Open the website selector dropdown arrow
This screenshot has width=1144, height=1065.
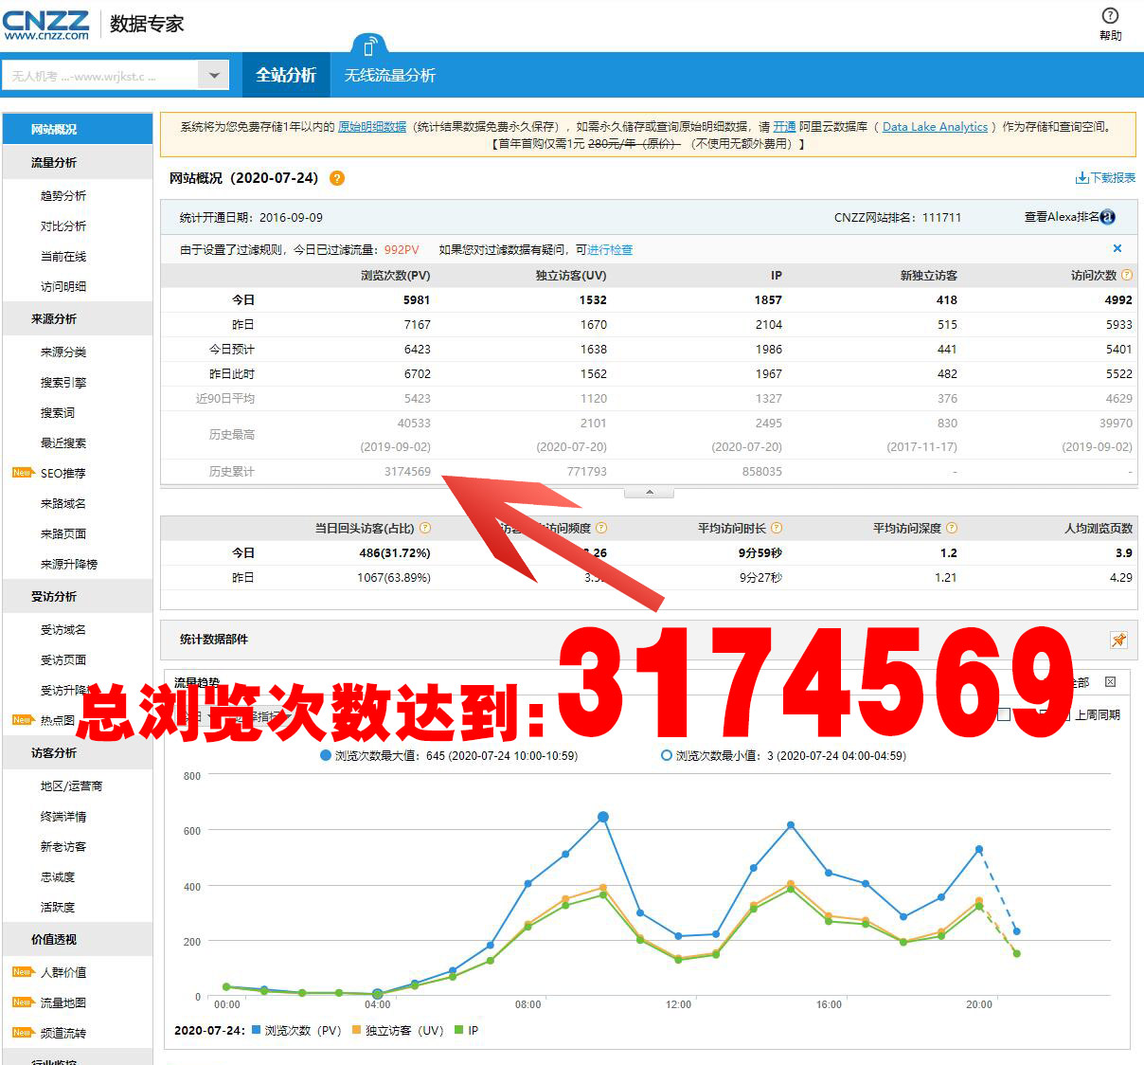tap(214, 75)
